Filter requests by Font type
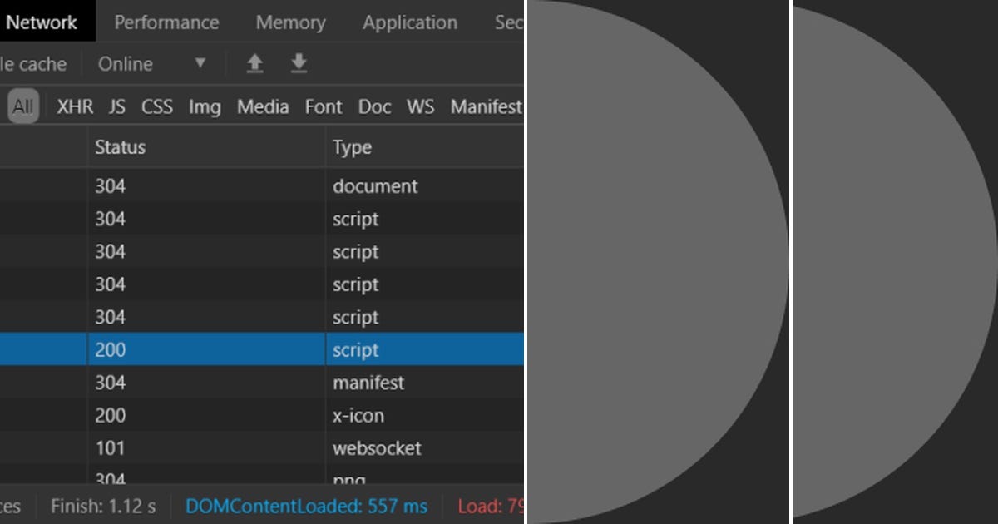Viewport: 998px width, 524px height. [x=323, y=106]
